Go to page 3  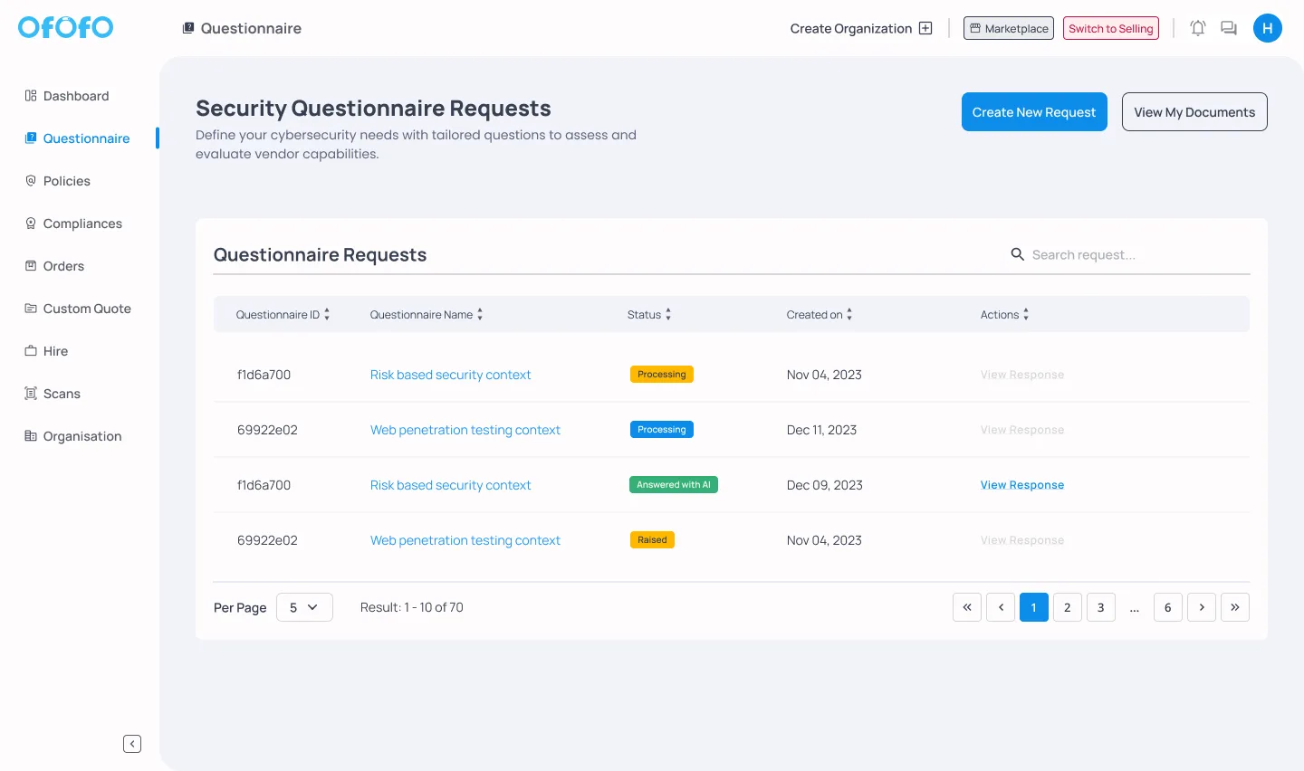1101,607
